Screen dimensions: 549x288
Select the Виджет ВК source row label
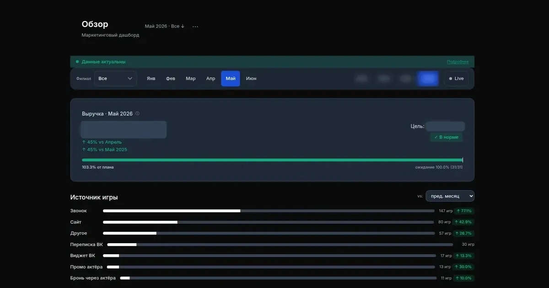(82, 256)
